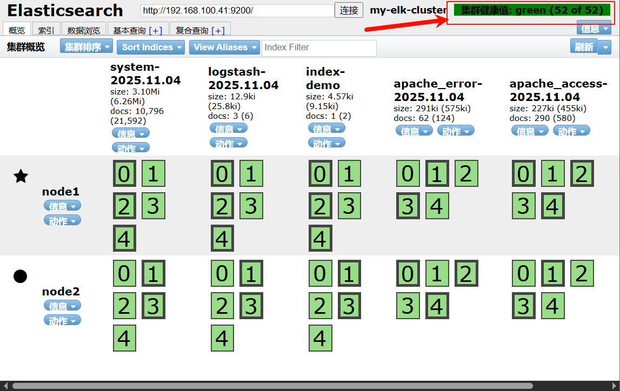Image resolution: width=620 pixels, height=391 pixels.
Task: Add a new 复合查询 tab with [+]
Action: (x=218, y=30)
